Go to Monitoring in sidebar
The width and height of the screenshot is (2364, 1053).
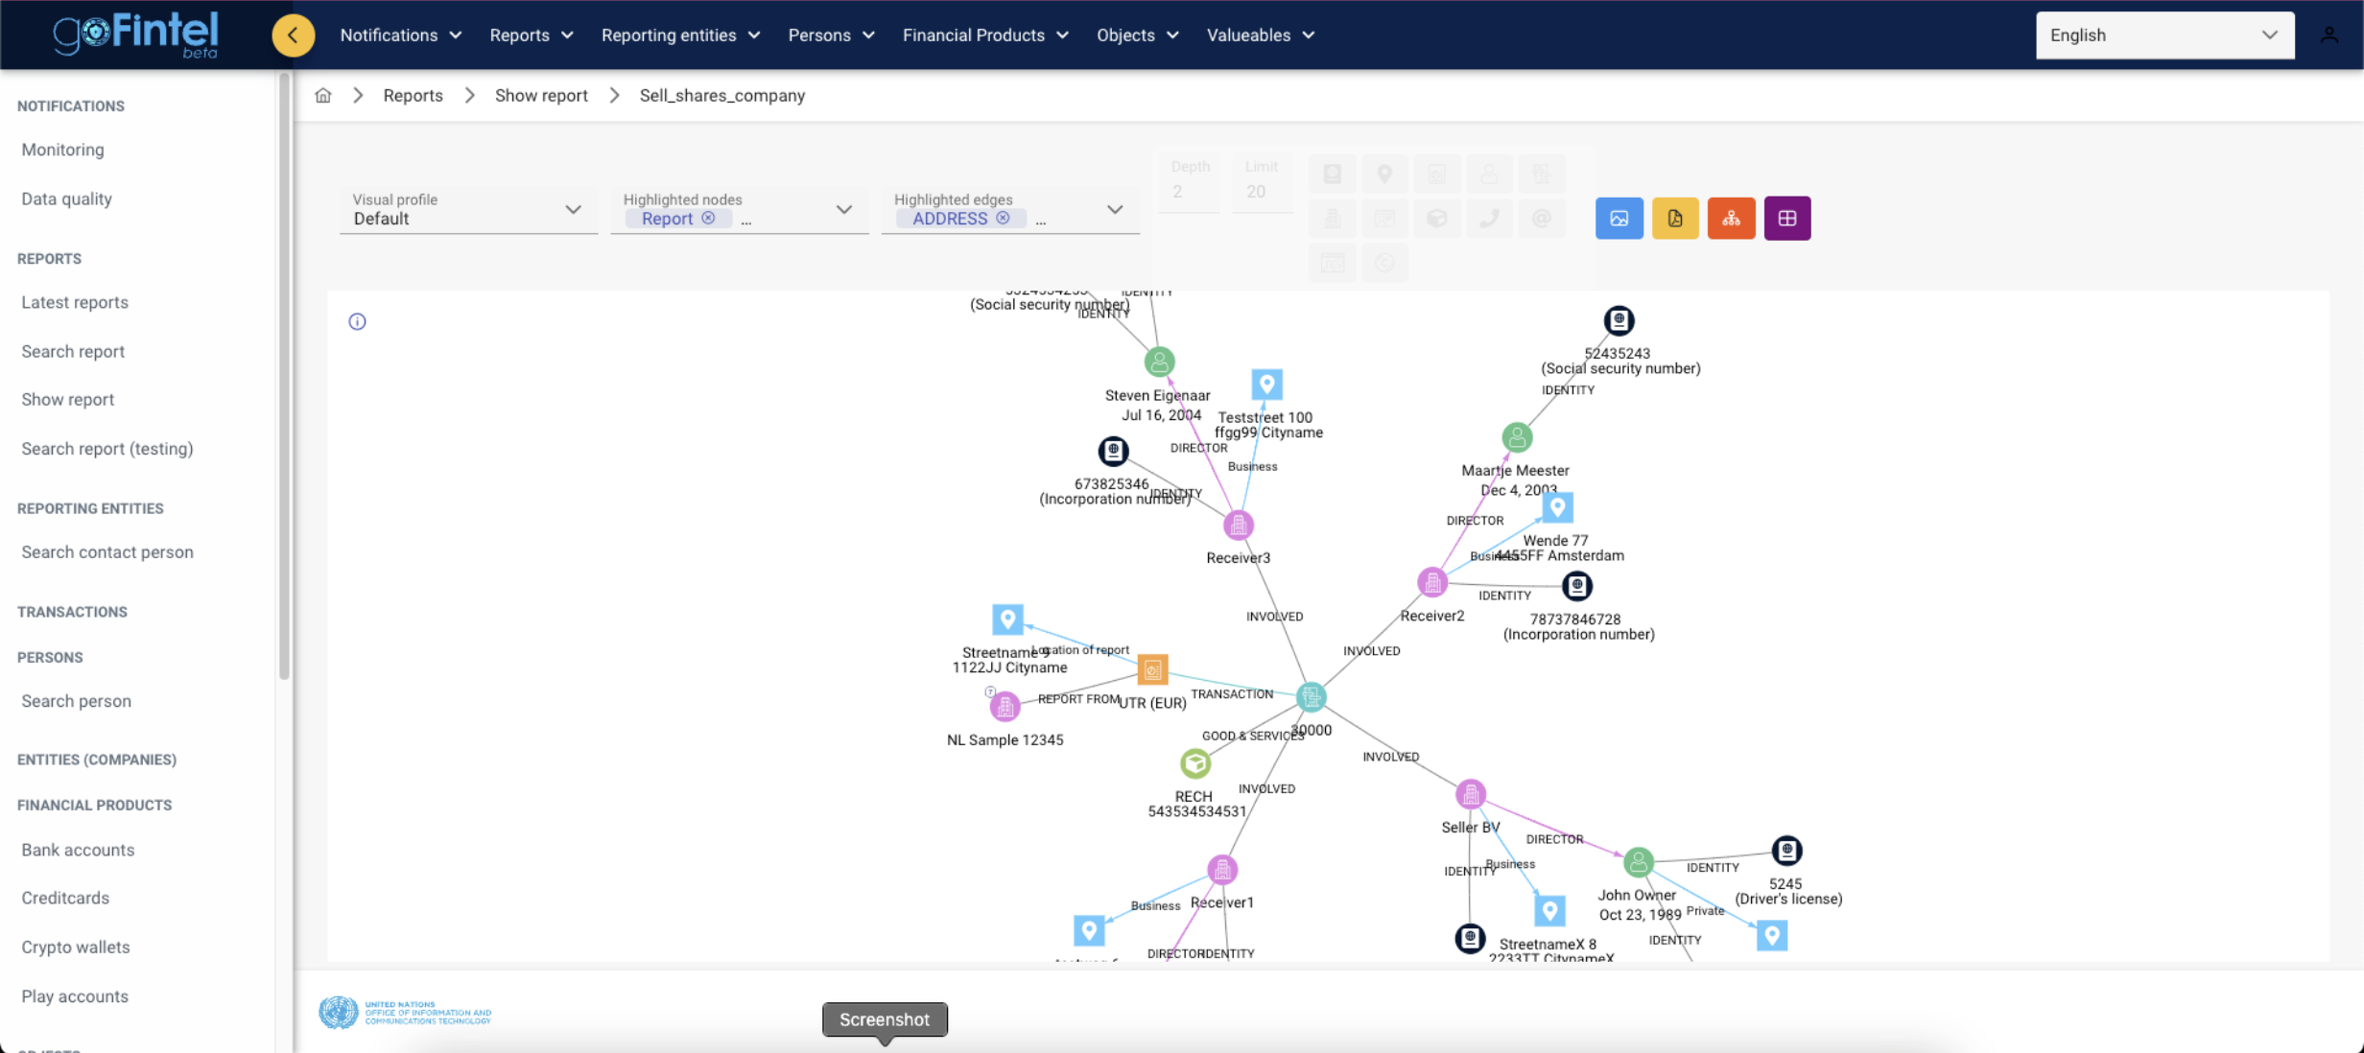(x=63, y=150)
